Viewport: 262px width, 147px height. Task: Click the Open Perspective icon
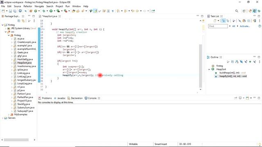click(x=244, y=11)
